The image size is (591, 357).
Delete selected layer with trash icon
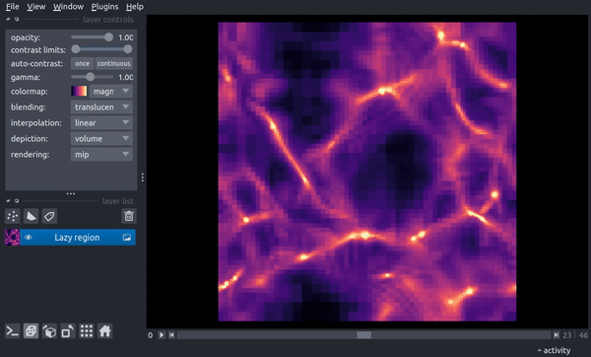pyautogui.click(x=129, y=216)
